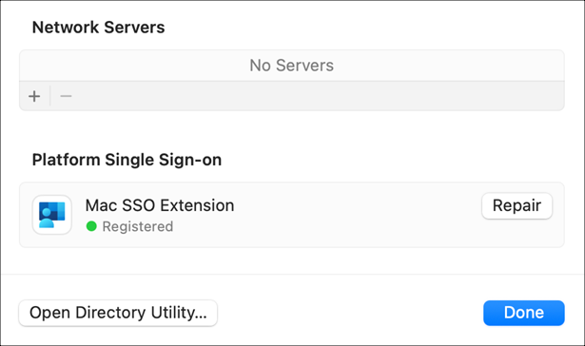This screenshot has height=346, width=585.
Task: Click the Mac SSO Extension app icon
Action: (x=52, y=215)
